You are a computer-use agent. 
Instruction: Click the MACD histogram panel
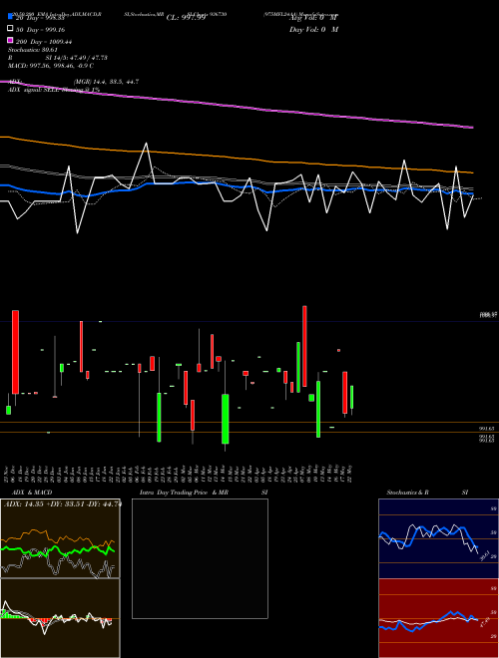tap(60, 618)
